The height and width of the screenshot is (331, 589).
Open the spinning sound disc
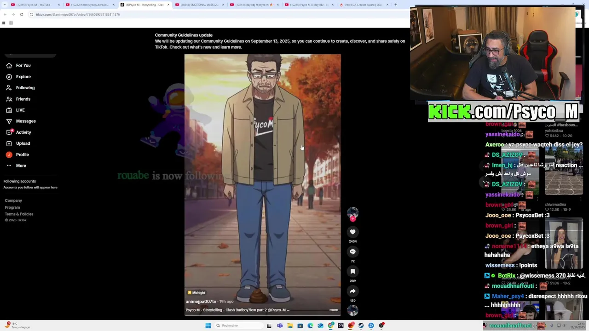coord(352,311)
